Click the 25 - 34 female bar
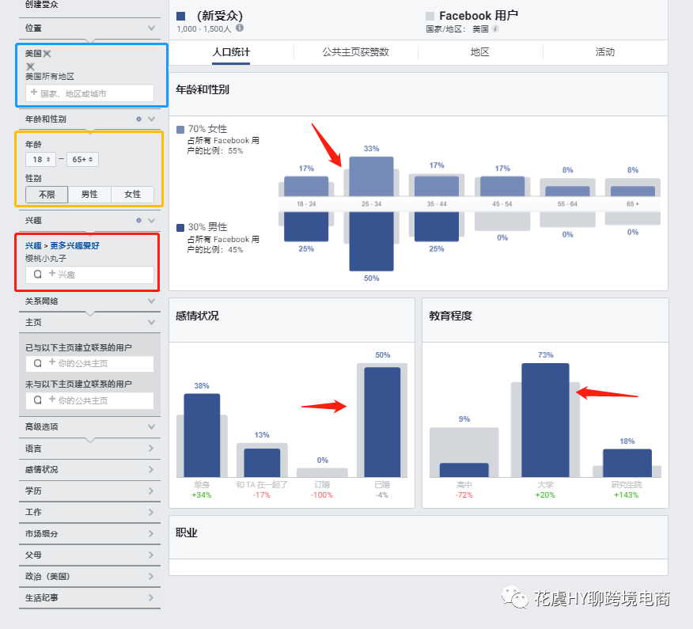 371,176
